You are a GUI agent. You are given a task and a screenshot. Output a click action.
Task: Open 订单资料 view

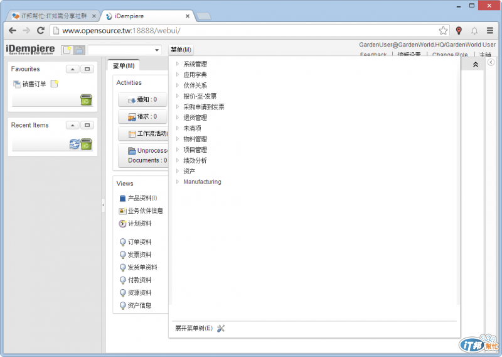point(135,242)
